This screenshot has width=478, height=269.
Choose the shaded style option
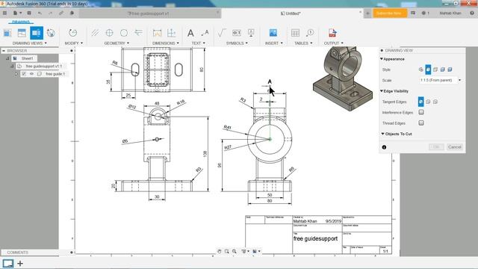click(443, 69)
